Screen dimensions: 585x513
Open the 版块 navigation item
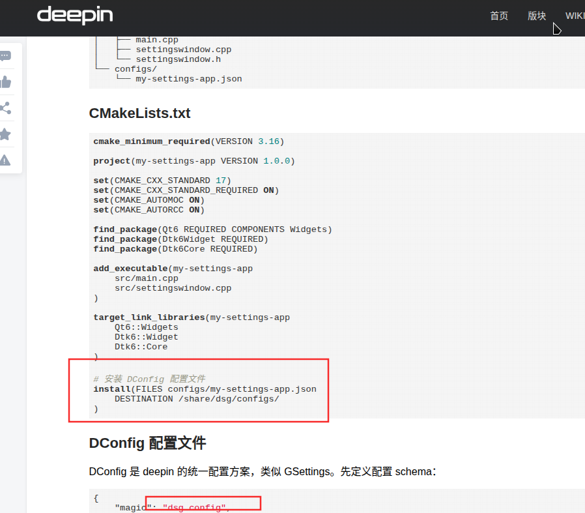537,16
